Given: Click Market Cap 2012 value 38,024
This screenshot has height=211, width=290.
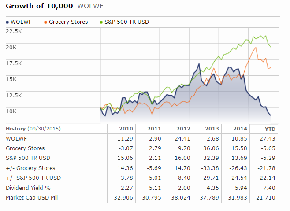Looking at the screenshot, I should [x=181, y=198].
